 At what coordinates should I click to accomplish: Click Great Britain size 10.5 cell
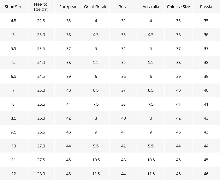96,160
